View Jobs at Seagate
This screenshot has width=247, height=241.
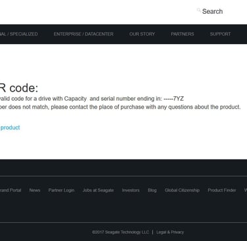pos(98,190)
